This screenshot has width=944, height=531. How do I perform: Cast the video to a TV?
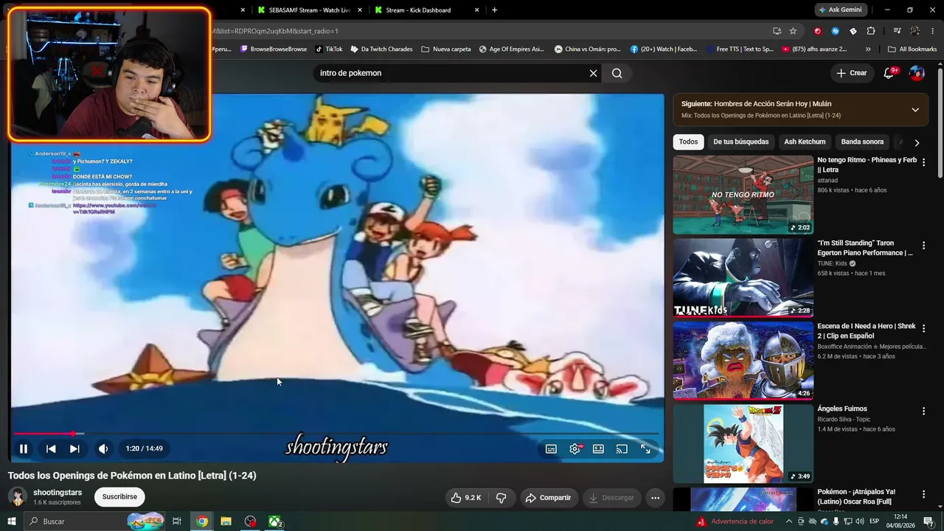click(x=622, y=448)
